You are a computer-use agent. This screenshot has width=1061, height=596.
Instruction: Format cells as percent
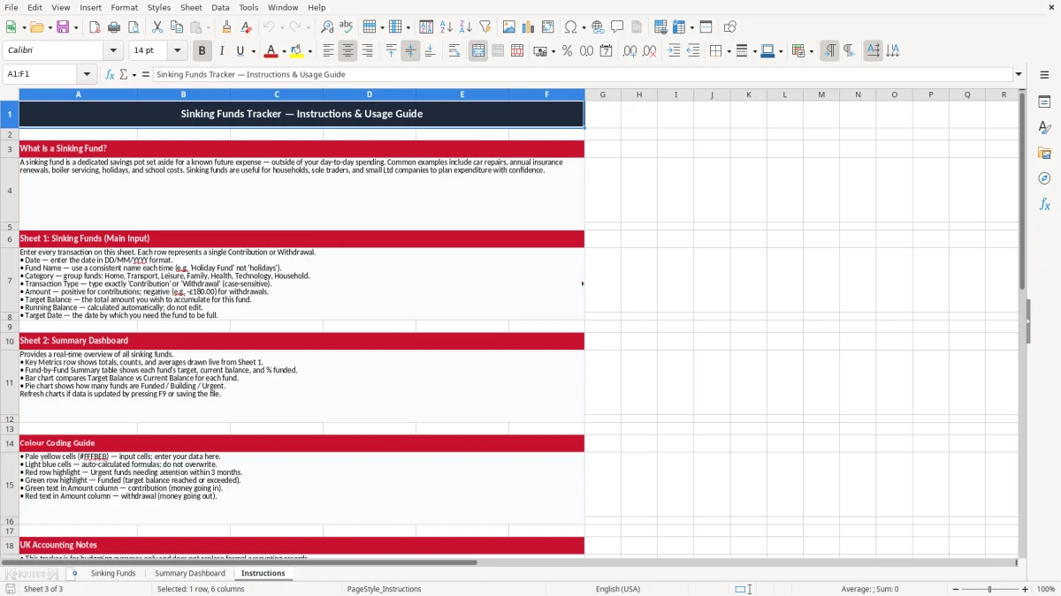[x=567, y=51]
